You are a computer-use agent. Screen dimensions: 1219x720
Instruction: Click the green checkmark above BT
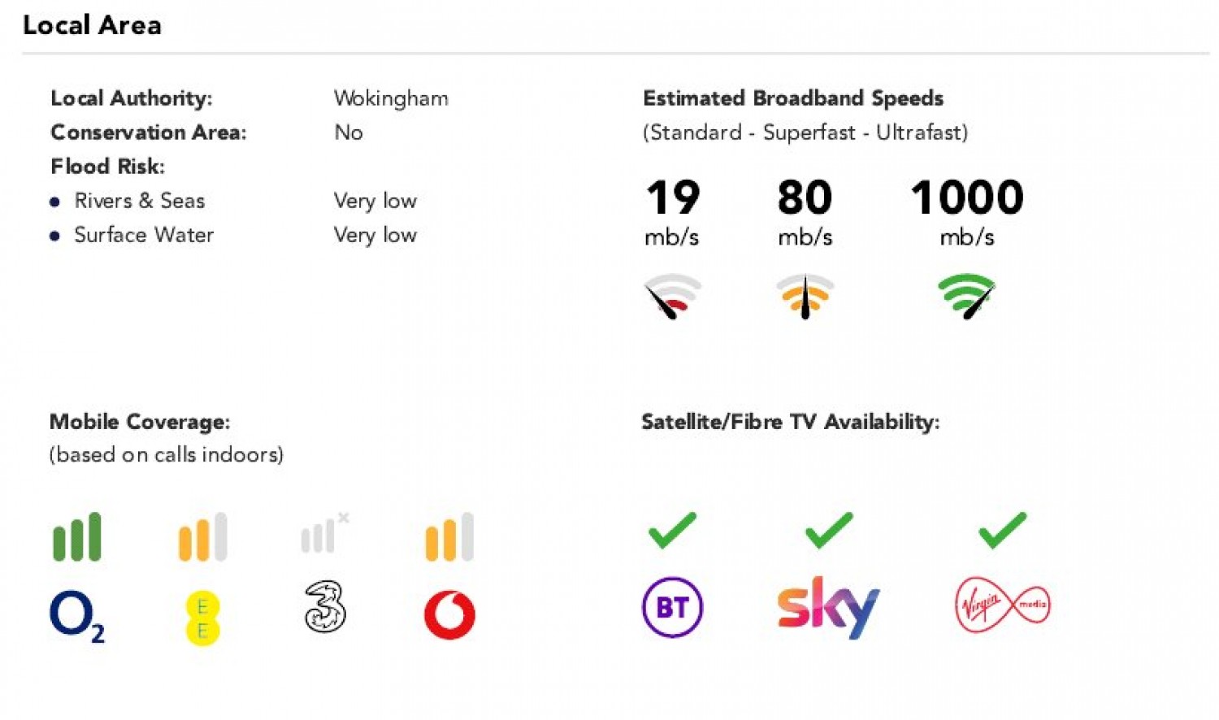click(x=672, y=530)
